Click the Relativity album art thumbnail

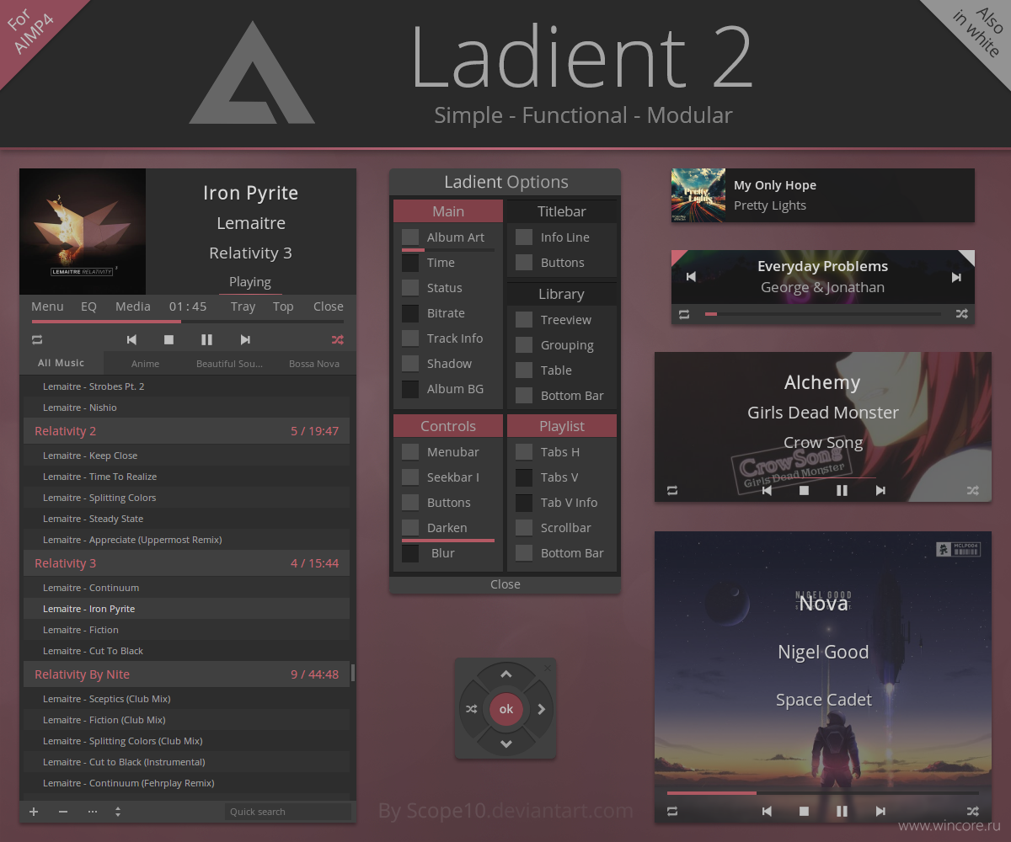coord(83,232)
